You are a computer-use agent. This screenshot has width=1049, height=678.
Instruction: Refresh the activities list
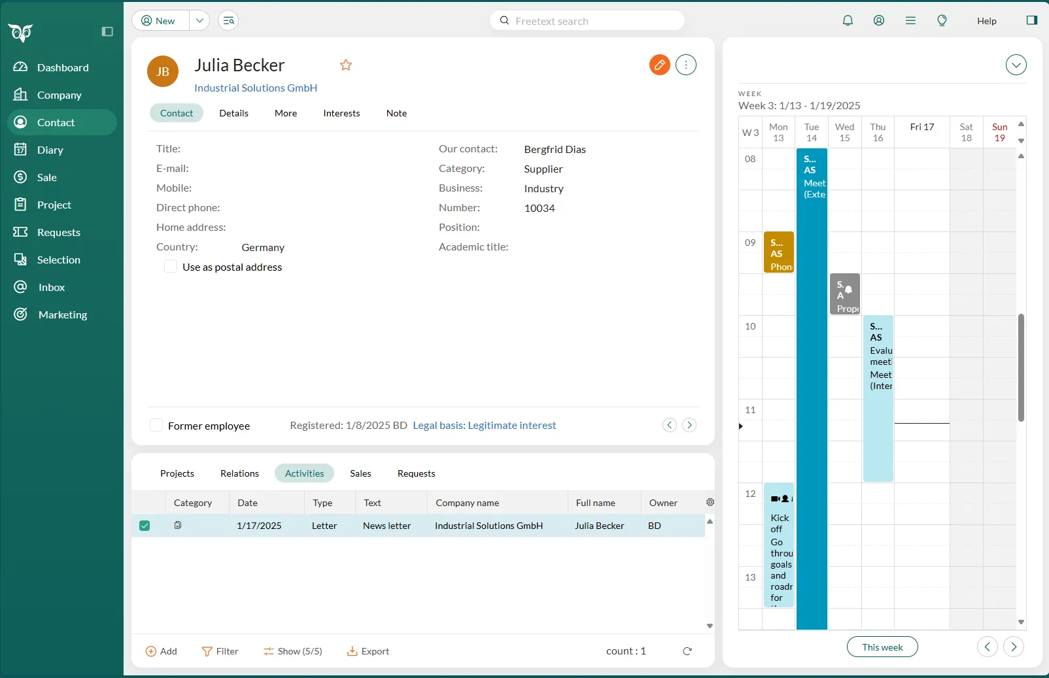(x=687, y=651)
